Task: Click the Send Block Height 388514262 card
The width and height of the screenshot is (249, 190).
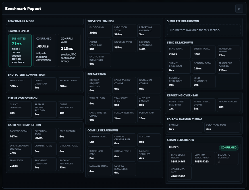Action: (x=180, y=158)
